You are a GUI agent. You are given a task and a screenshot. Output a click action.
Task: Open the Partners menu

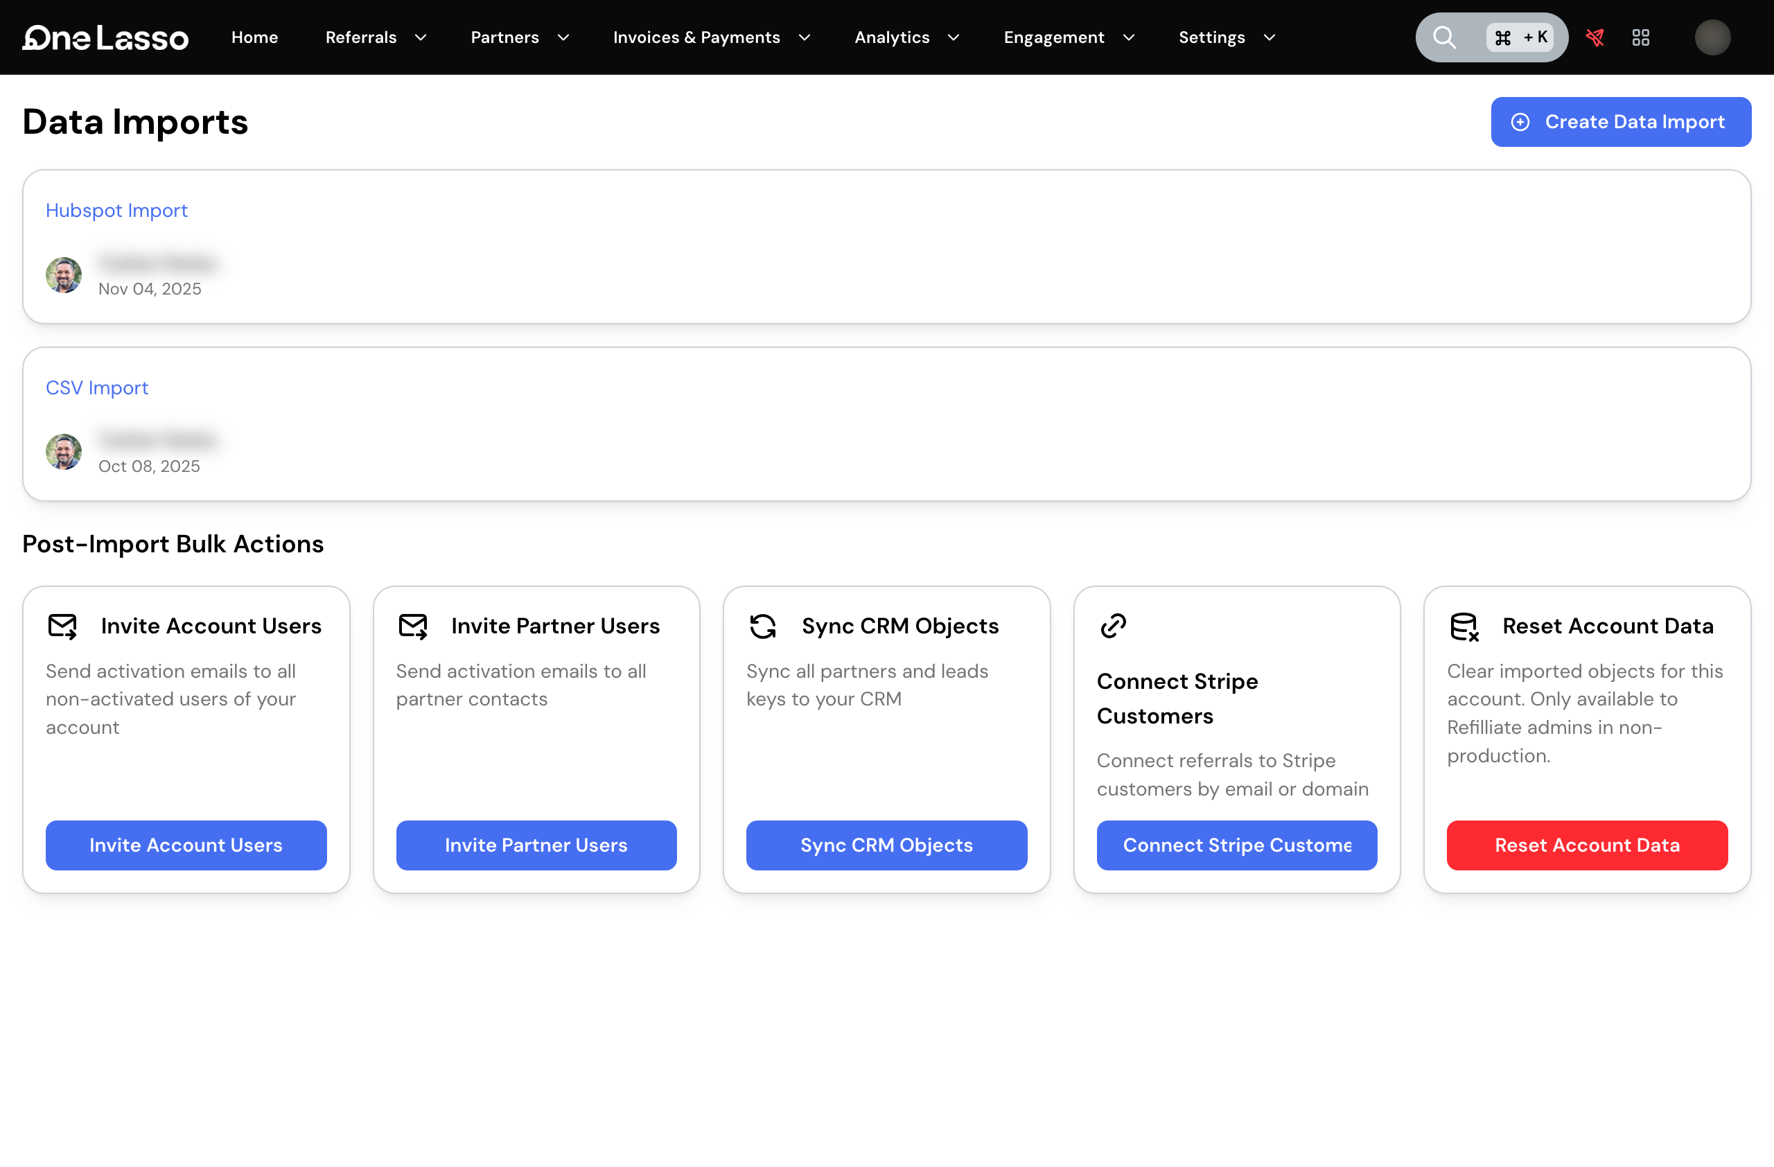(x=504, y=37)
